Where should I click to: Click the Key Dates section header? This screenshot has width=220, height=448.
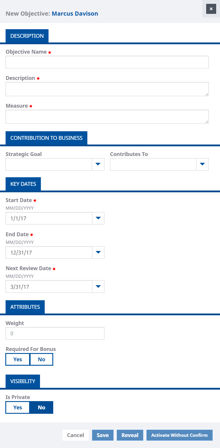pos(23,184)
